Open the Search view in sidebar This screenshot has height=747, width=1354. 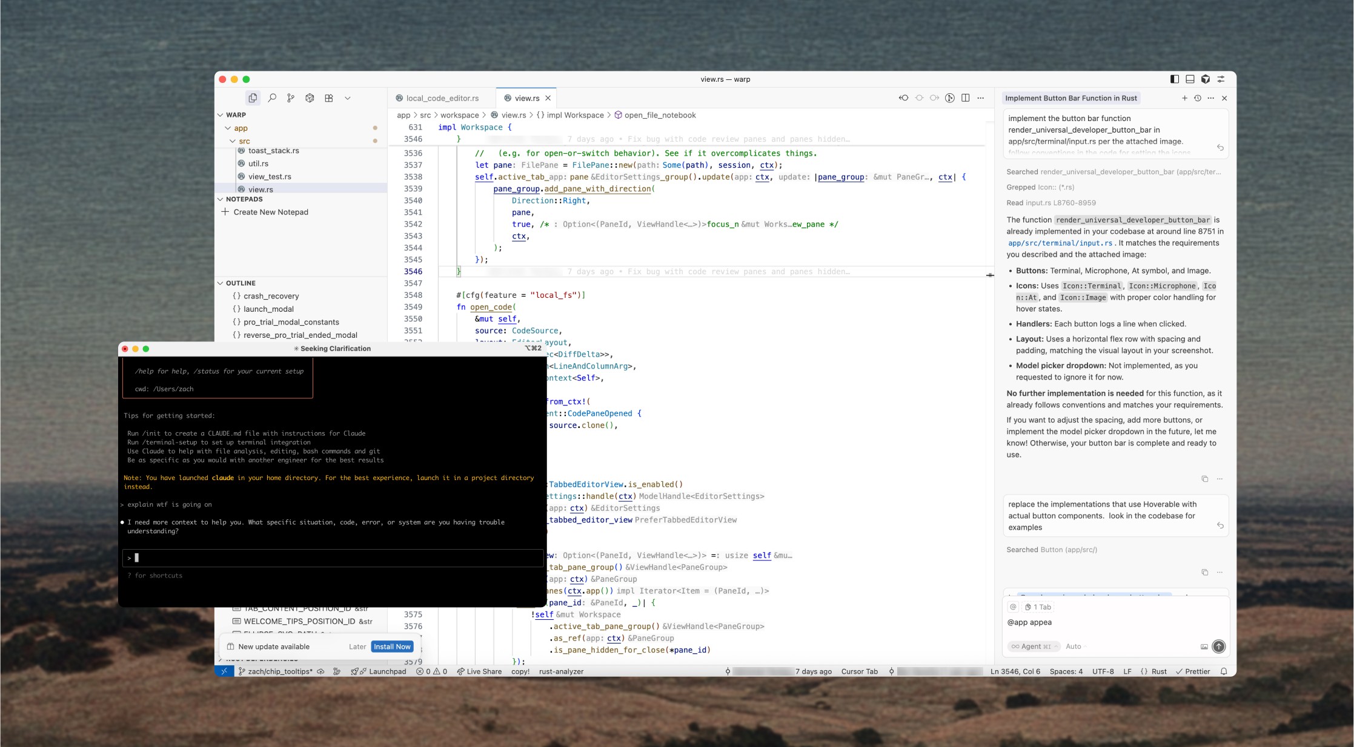point(272,98)
